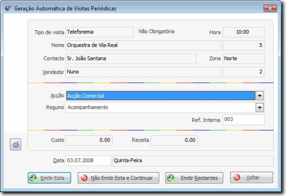
Task: Click the help icon button on the left
Action: [x=16, y=145]
